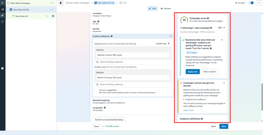
Task: Open options menu for New Sales Campaign
Action: point(52,3)
